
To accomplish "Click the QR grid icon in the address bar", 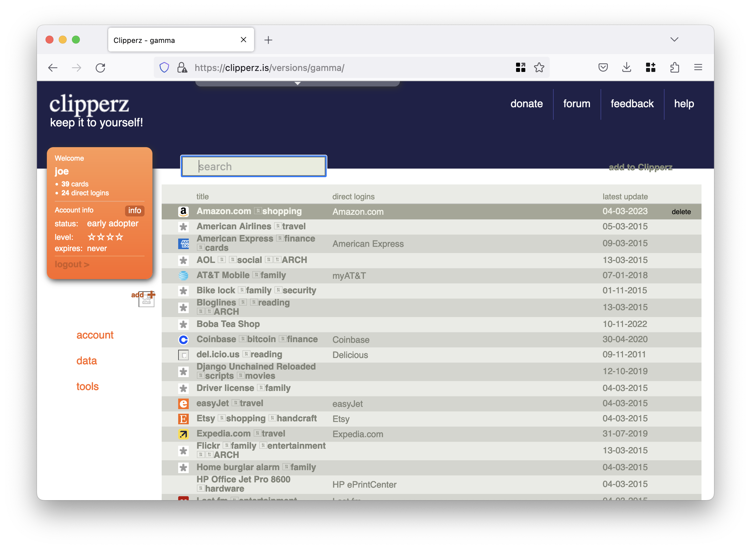I will tap(520, 67).
